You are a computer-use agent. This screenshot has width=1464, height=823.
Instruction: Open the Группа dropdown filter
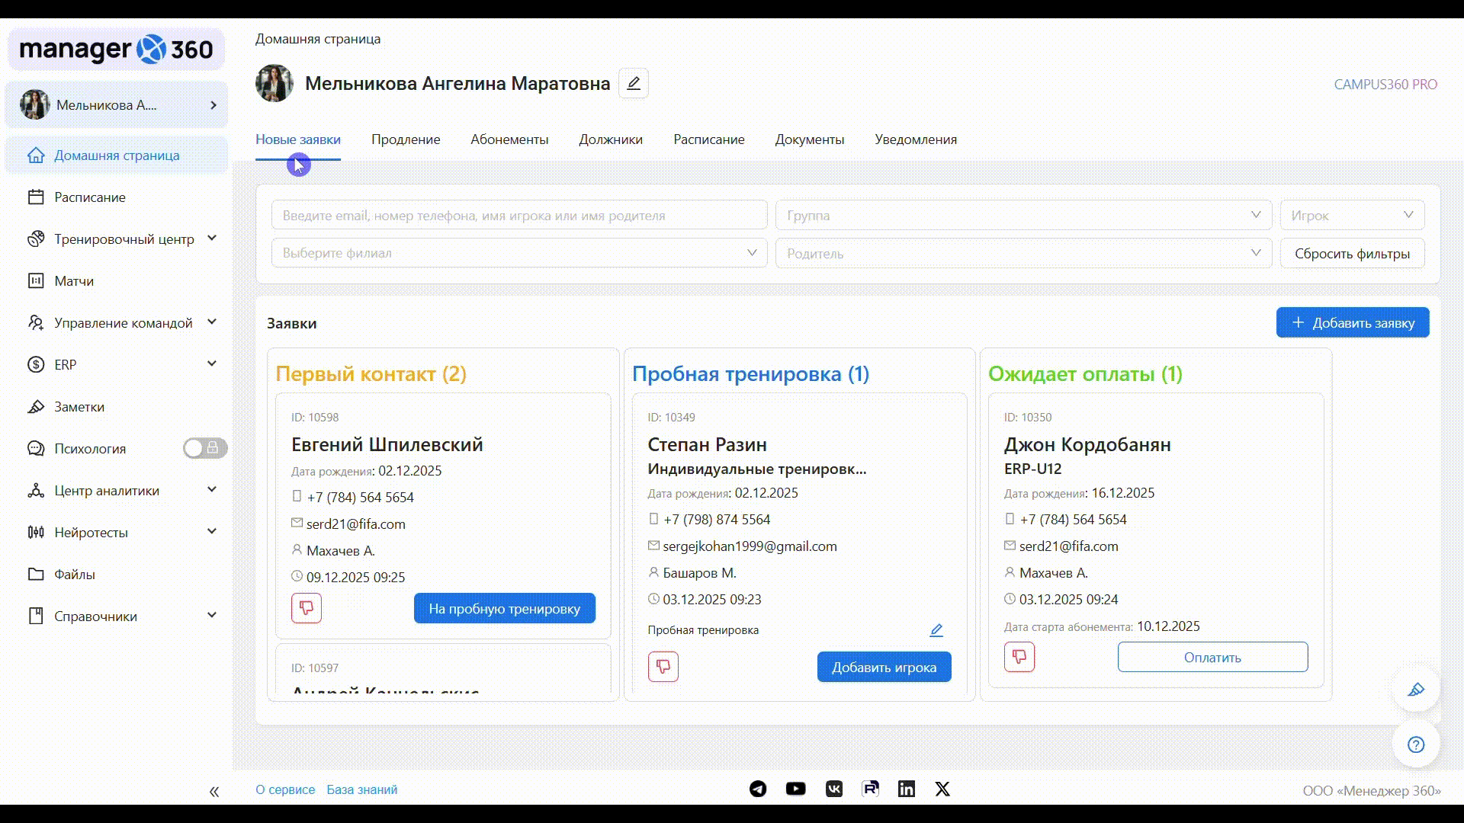pos(1023,215)
